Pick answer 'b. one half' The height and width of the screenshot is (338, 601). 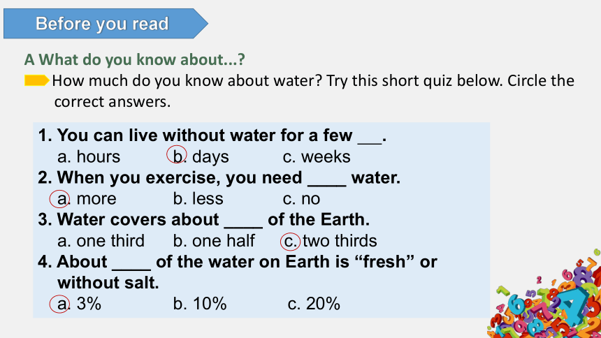pos(213,241)
